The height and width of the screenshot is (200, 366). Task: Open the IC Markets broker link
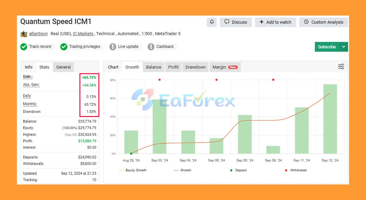click(83, 34)
